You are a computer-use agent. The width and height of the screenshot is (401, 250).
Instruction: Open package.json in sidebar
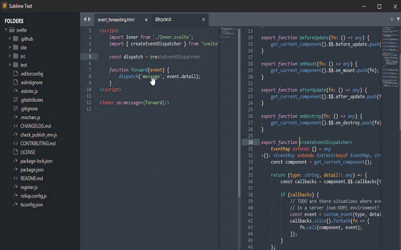[32, 169]
